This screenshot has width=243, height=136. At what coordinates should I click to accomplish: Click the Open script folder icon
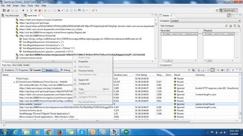[x=8, y=11]
